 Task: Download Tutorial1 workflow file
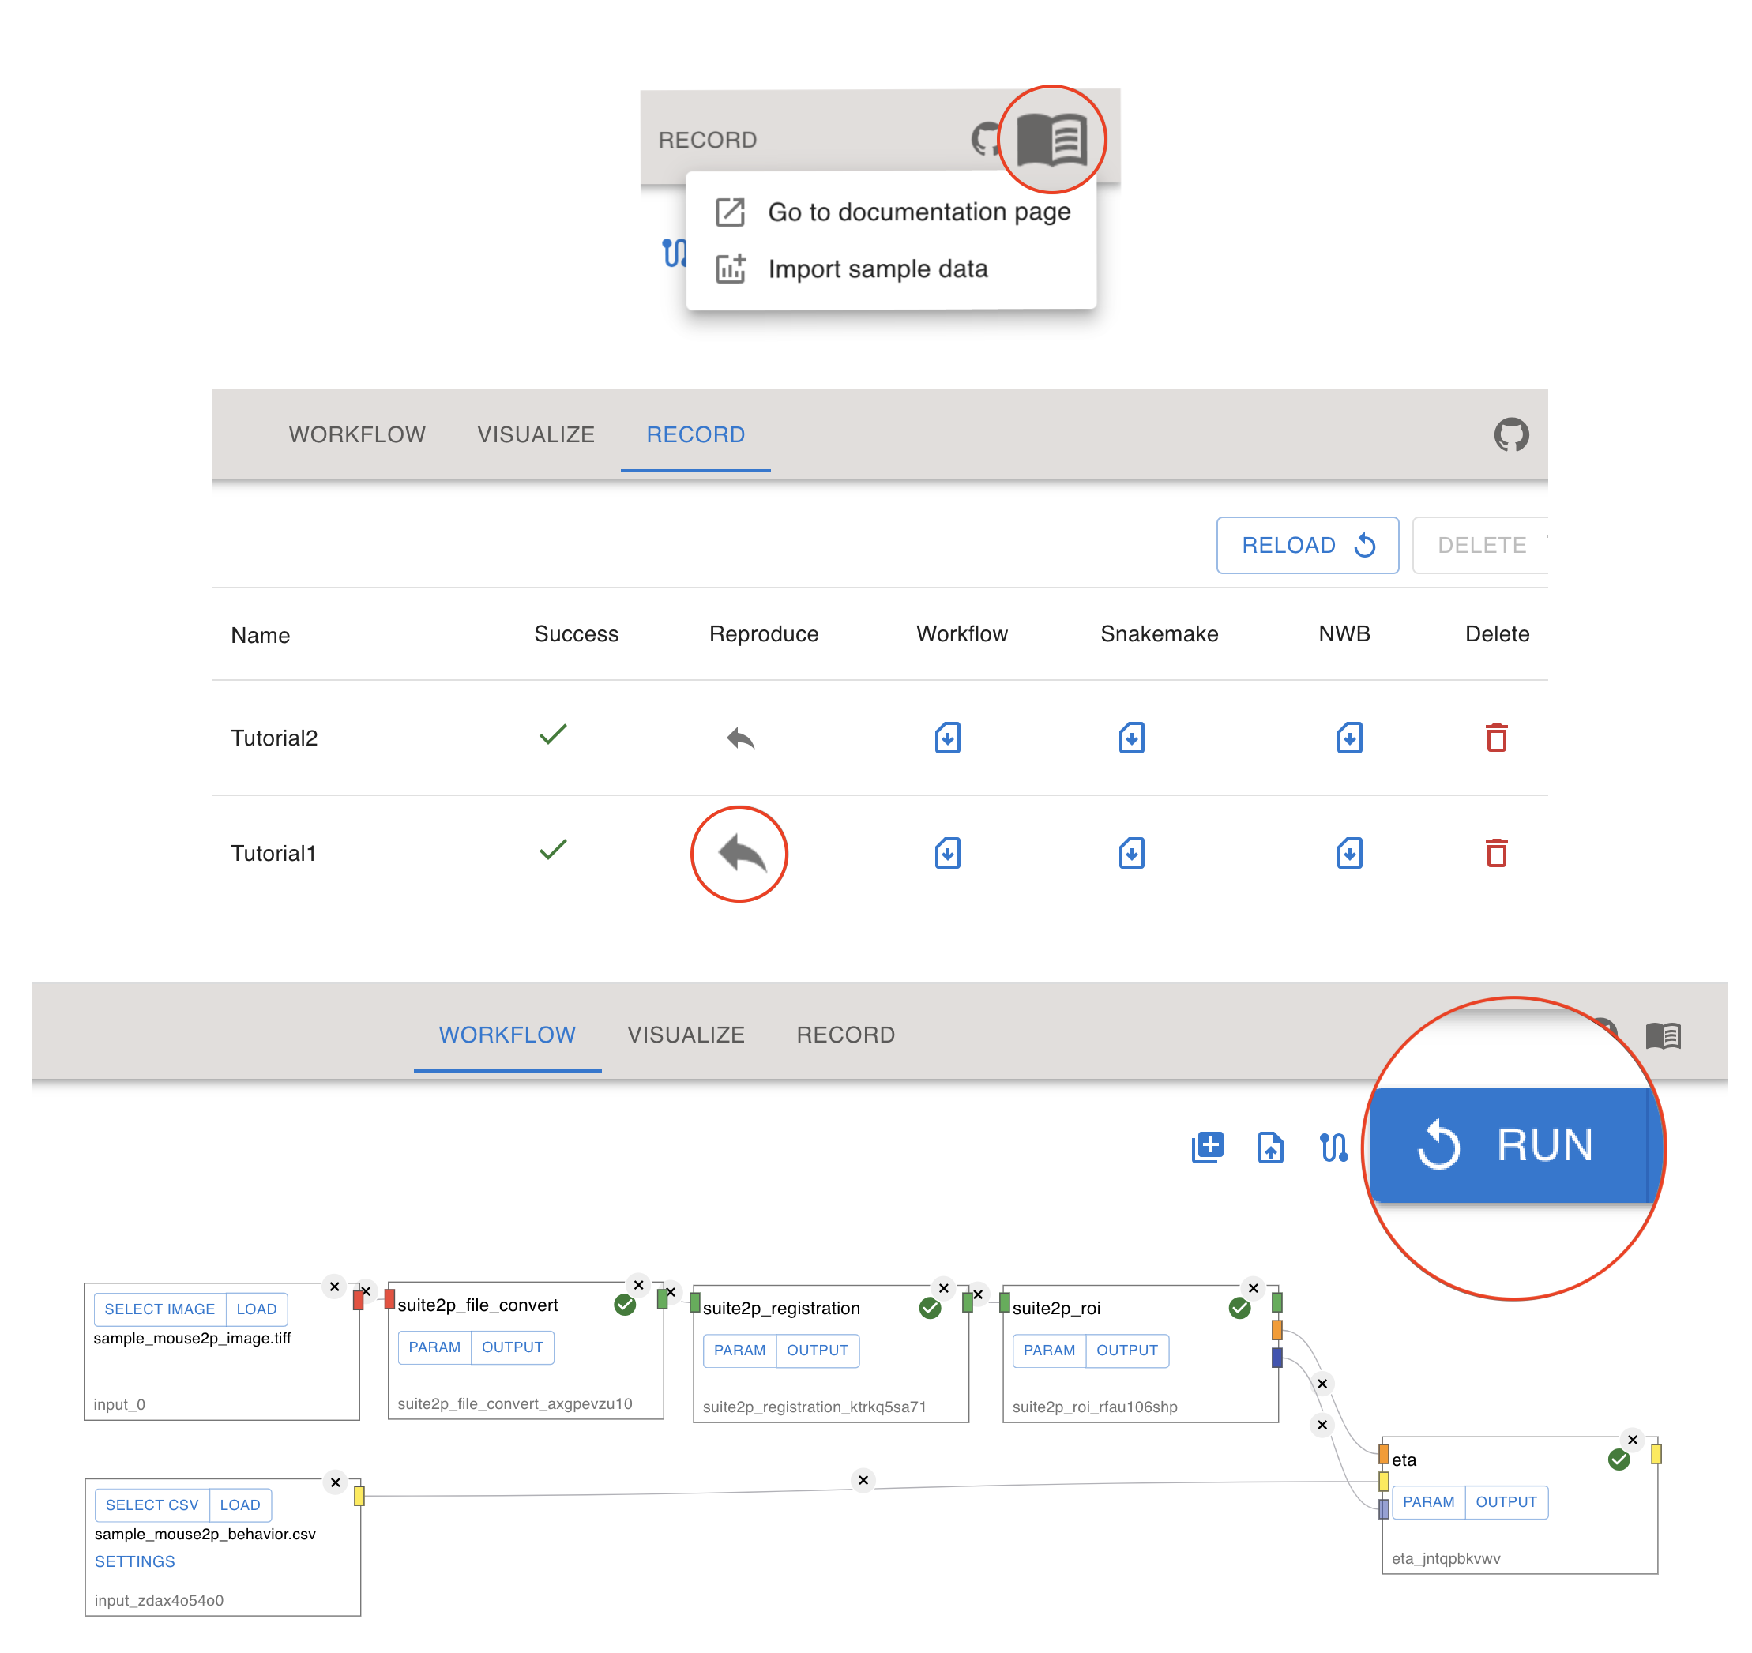click(x=947, y=853)
